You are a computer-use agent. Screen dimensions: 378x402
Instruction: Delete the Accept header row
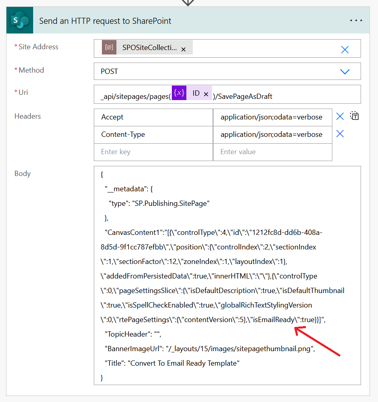pos(340,117)
